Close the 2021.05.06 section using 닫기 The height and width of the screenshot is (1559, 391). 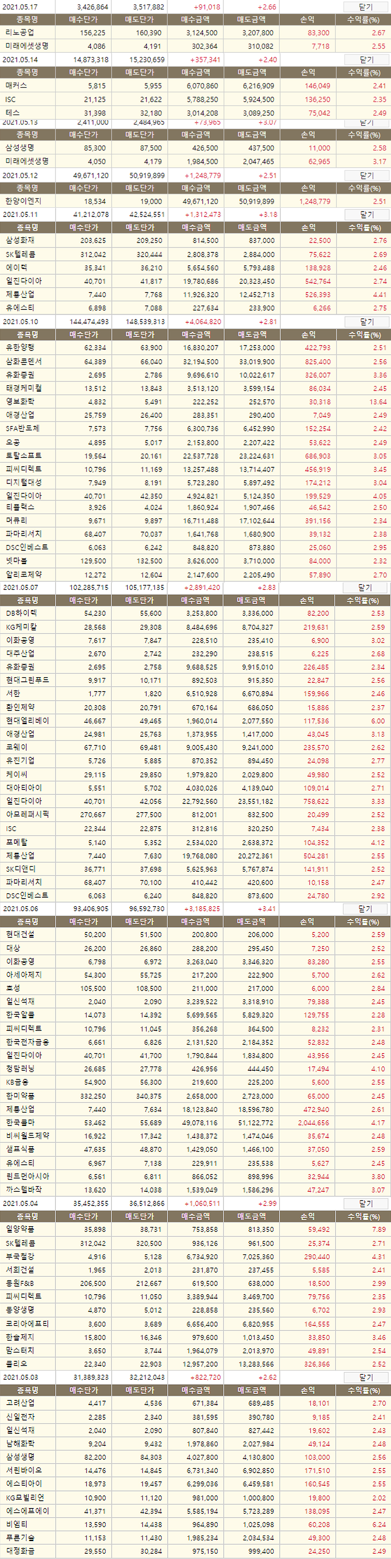pyautogui.click(x=365, y=908)
